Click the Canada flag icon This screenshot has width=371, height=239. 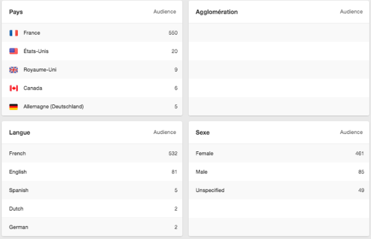click(x=14, y=88)
